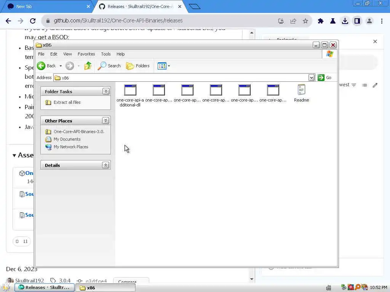Click the keyboard icon in system tray
Screen dimensions: 390x292
click(x=329, y=288)
